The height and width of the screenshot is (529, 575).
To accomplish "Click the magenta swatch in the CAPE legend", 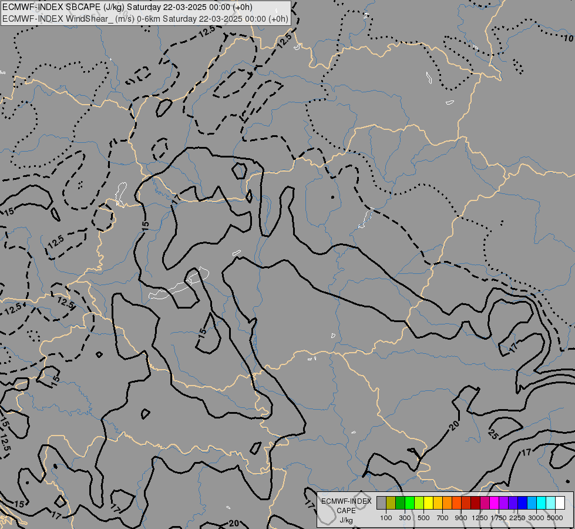I will 494,503.
